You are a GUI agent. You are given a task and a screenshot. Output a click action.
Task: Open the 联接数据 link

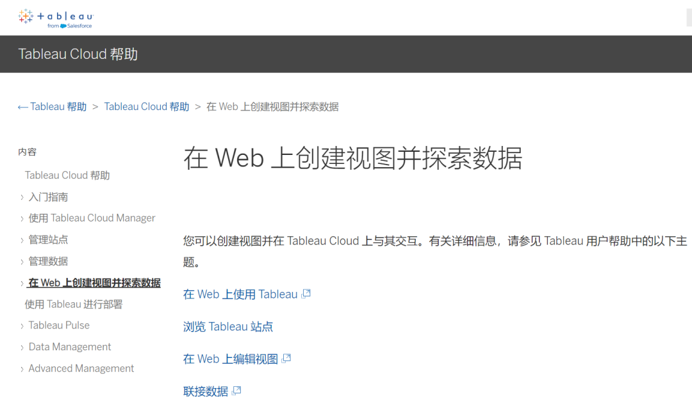[206, 391]
